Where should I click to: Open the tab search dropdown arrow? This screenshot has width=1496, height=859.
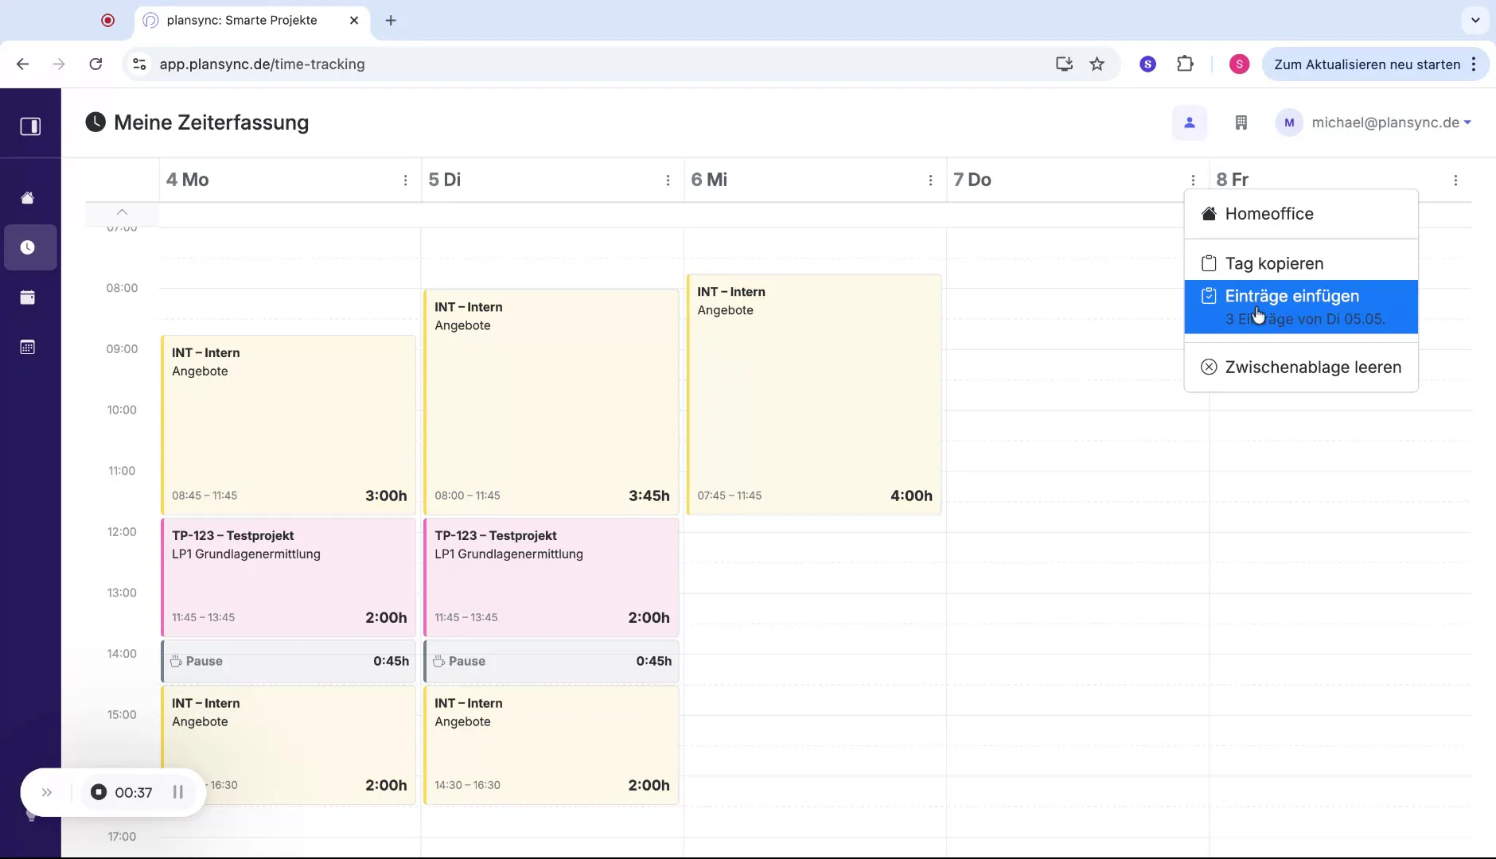(x=1475, y=21)
